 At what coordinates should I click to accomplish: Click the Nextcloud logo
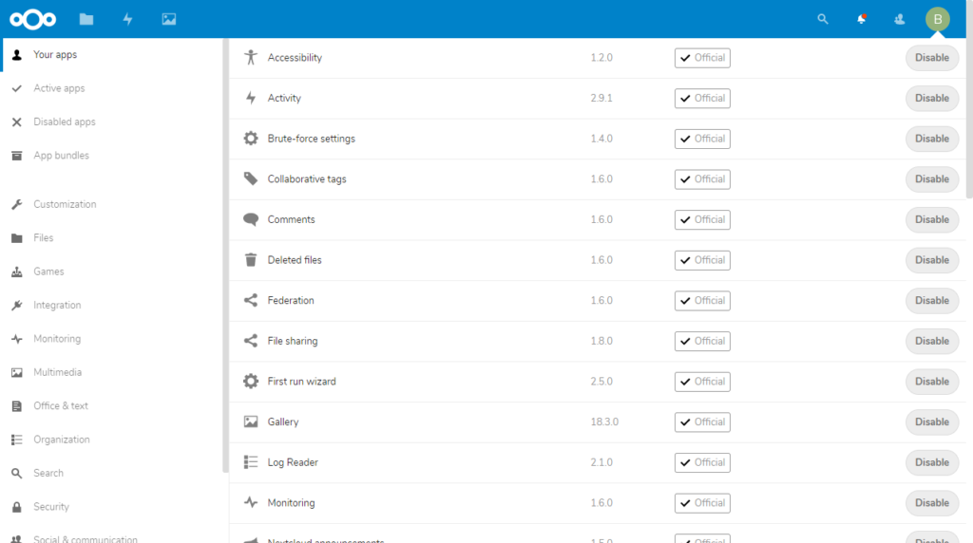coord(33,19)
